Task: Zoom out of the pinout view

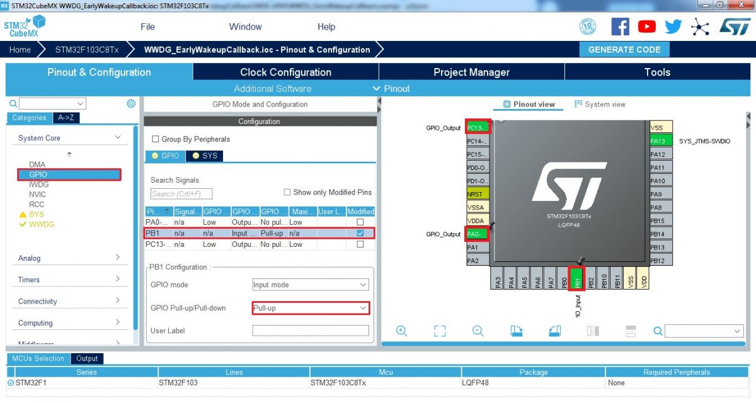Action: 478,330
